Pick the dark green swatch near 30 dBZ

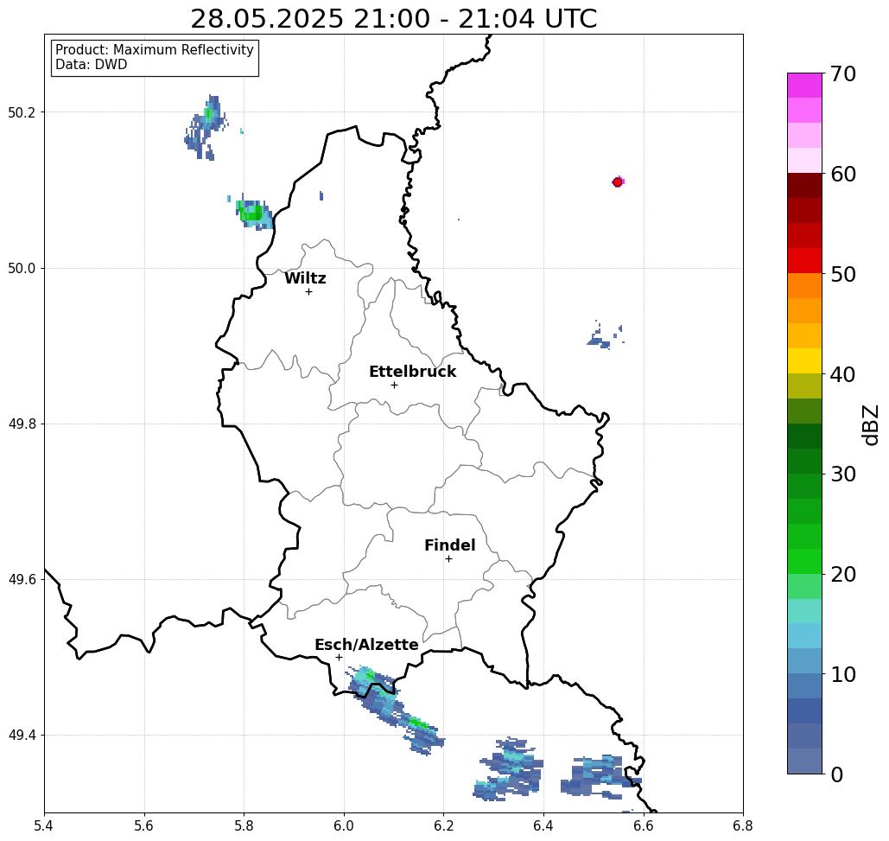pos(804,461)
